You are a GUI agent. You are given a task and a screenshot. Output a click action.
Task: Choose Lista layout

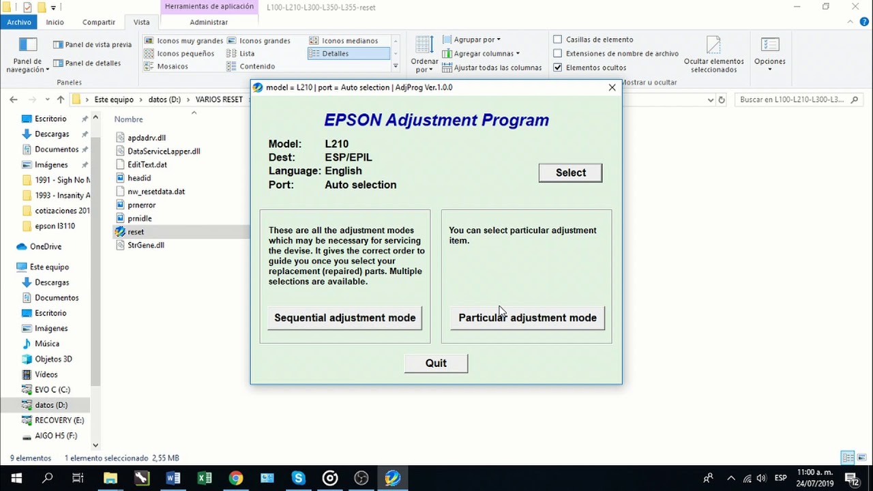coord(240,53)
